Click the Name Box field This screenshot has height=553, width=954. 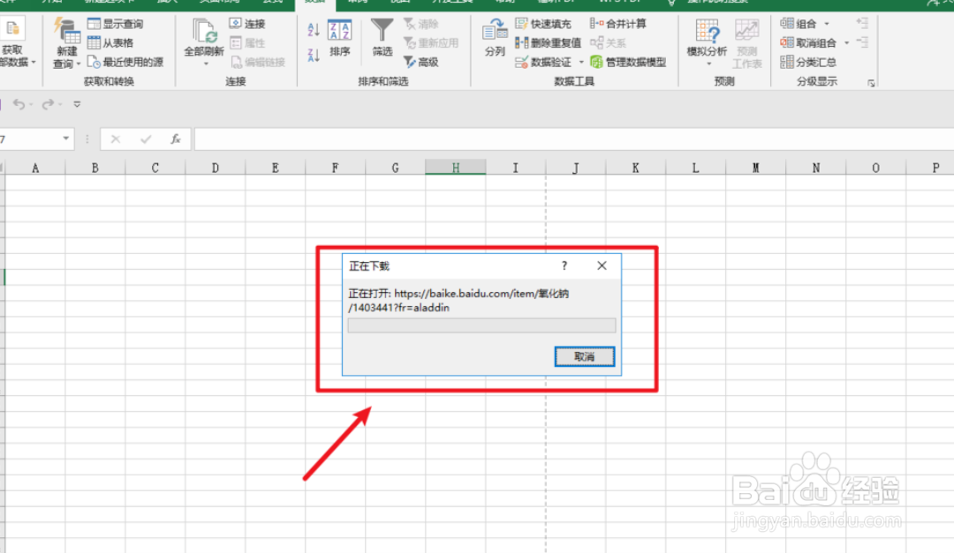pyautogui.click(x=29, y=139)
